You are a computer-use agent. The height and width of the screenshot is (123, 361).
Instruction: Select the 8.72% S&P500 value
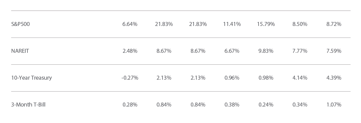click(x=334, y=24)
